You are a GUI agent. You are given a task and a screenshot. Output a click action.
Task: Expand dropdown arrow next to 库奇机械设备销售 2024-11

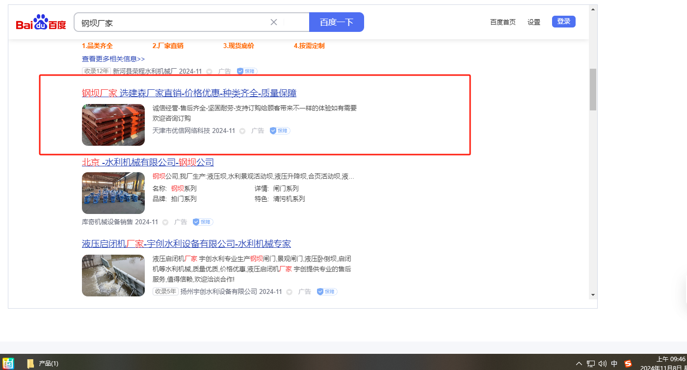pos(165,222)
